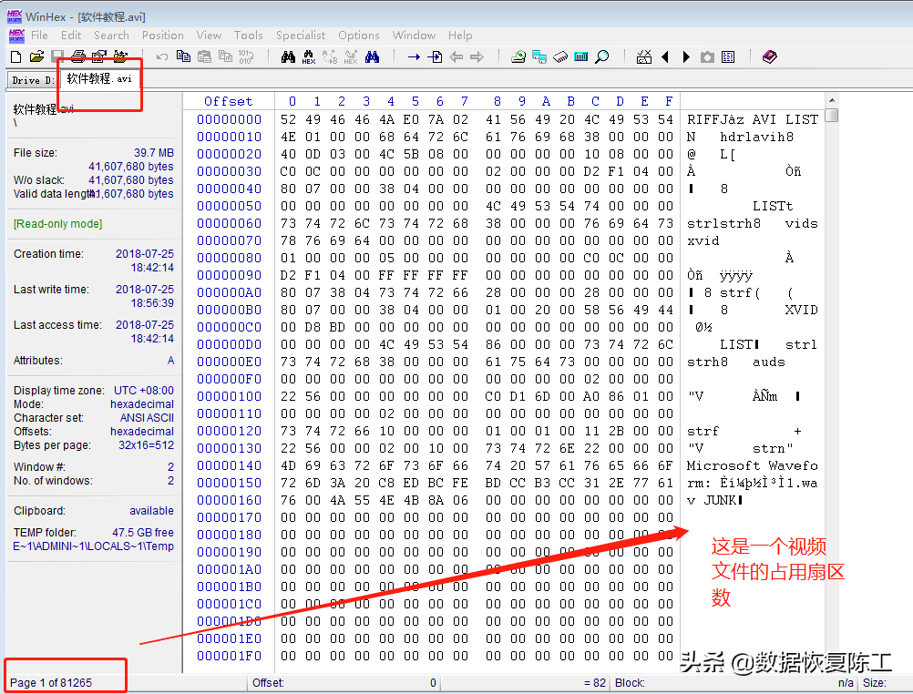
Task: Open Find Text with the plain binoculars icon
Action: (288, 56)
